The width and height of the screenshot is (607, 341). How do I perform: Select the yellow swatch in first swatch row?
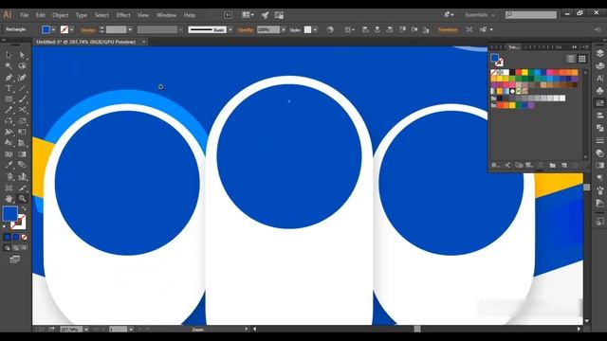pos(524,72)
